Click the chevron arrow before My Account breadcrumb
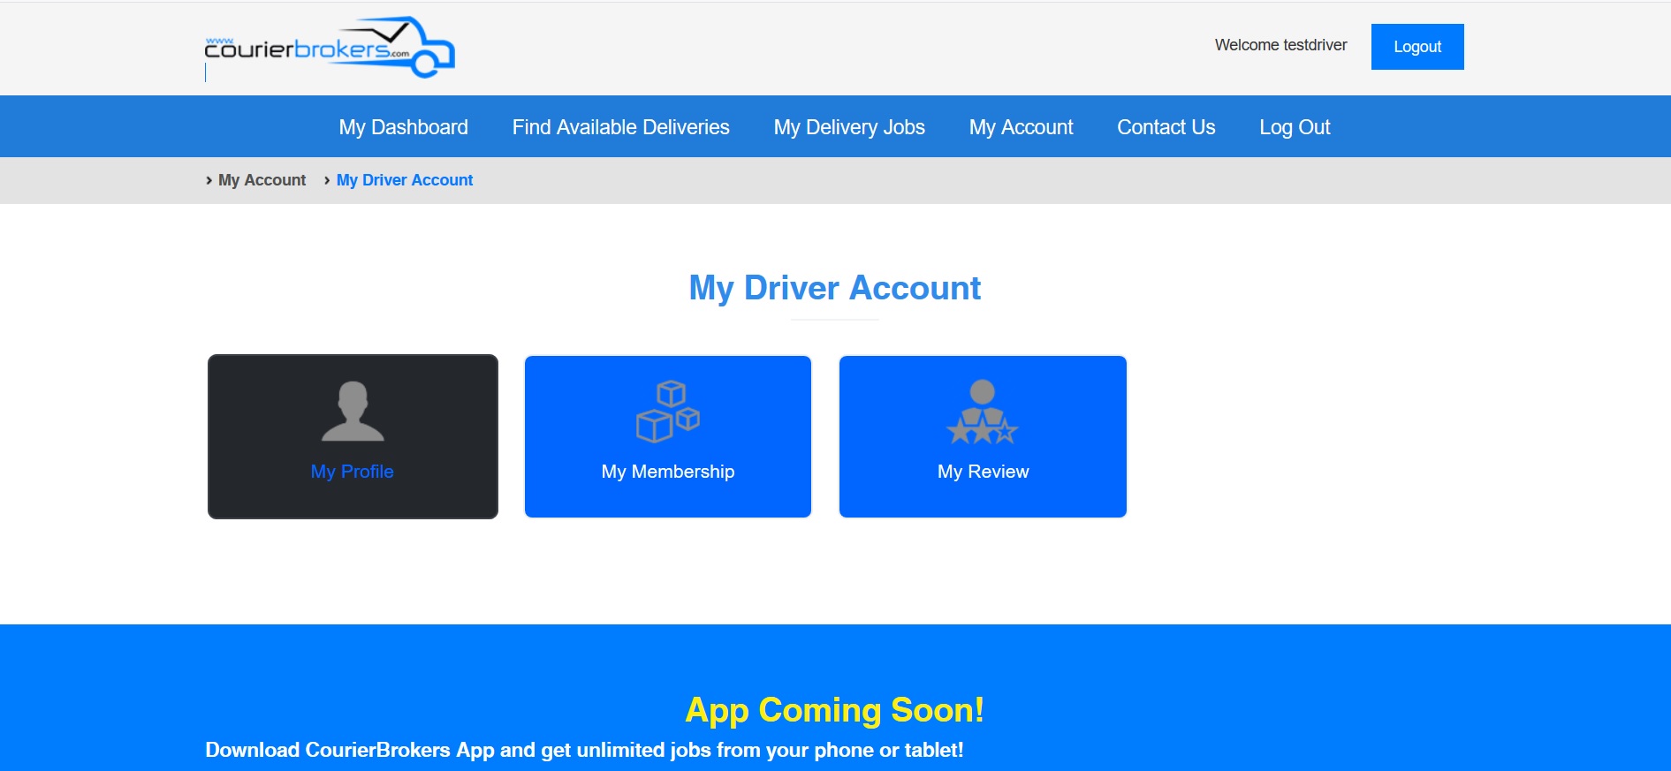Image resolution: width=1671 pixels, height=771 pixels. click(x=209, y=180)
